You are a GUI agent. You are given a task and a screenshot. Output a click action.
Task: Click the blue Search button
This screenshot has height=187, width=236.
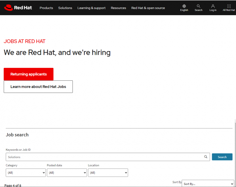pos(222,157)
